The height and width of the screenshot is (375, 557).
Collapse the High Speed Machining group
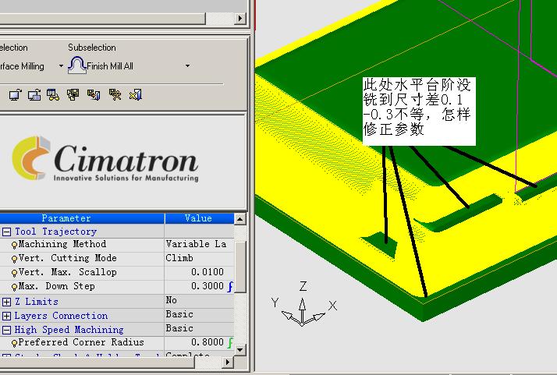(6, 330)
